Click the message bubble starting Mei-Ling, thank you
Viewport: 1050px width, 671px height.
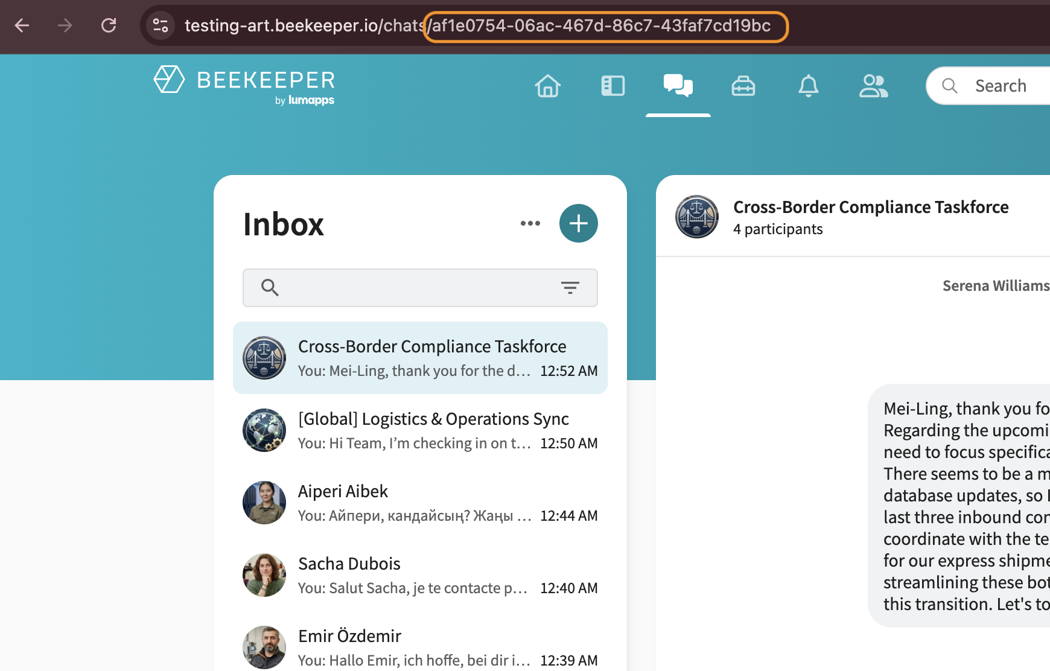[959, 506]
